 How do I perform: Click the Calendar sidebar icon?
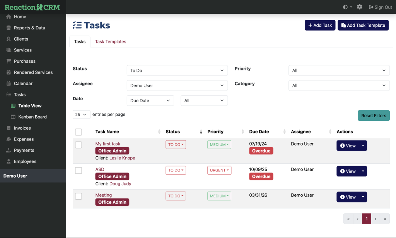(x=9, y=84)
